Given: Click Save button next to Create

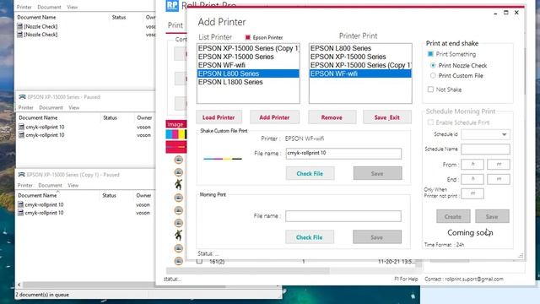Looking at the screenshot, I should point(492,216).
